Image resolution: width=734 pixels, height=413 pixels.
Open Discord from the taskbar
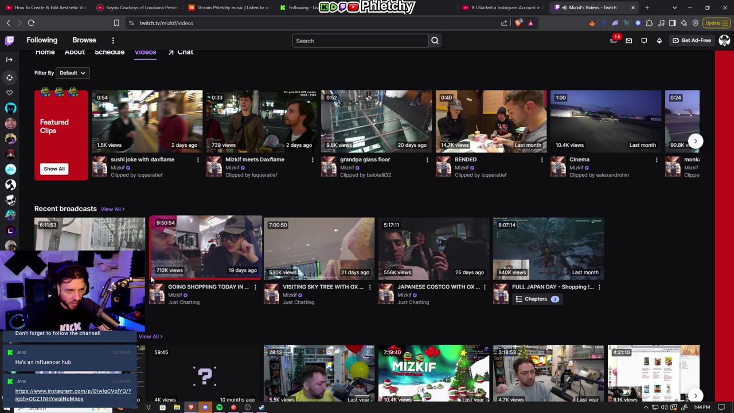205,407
